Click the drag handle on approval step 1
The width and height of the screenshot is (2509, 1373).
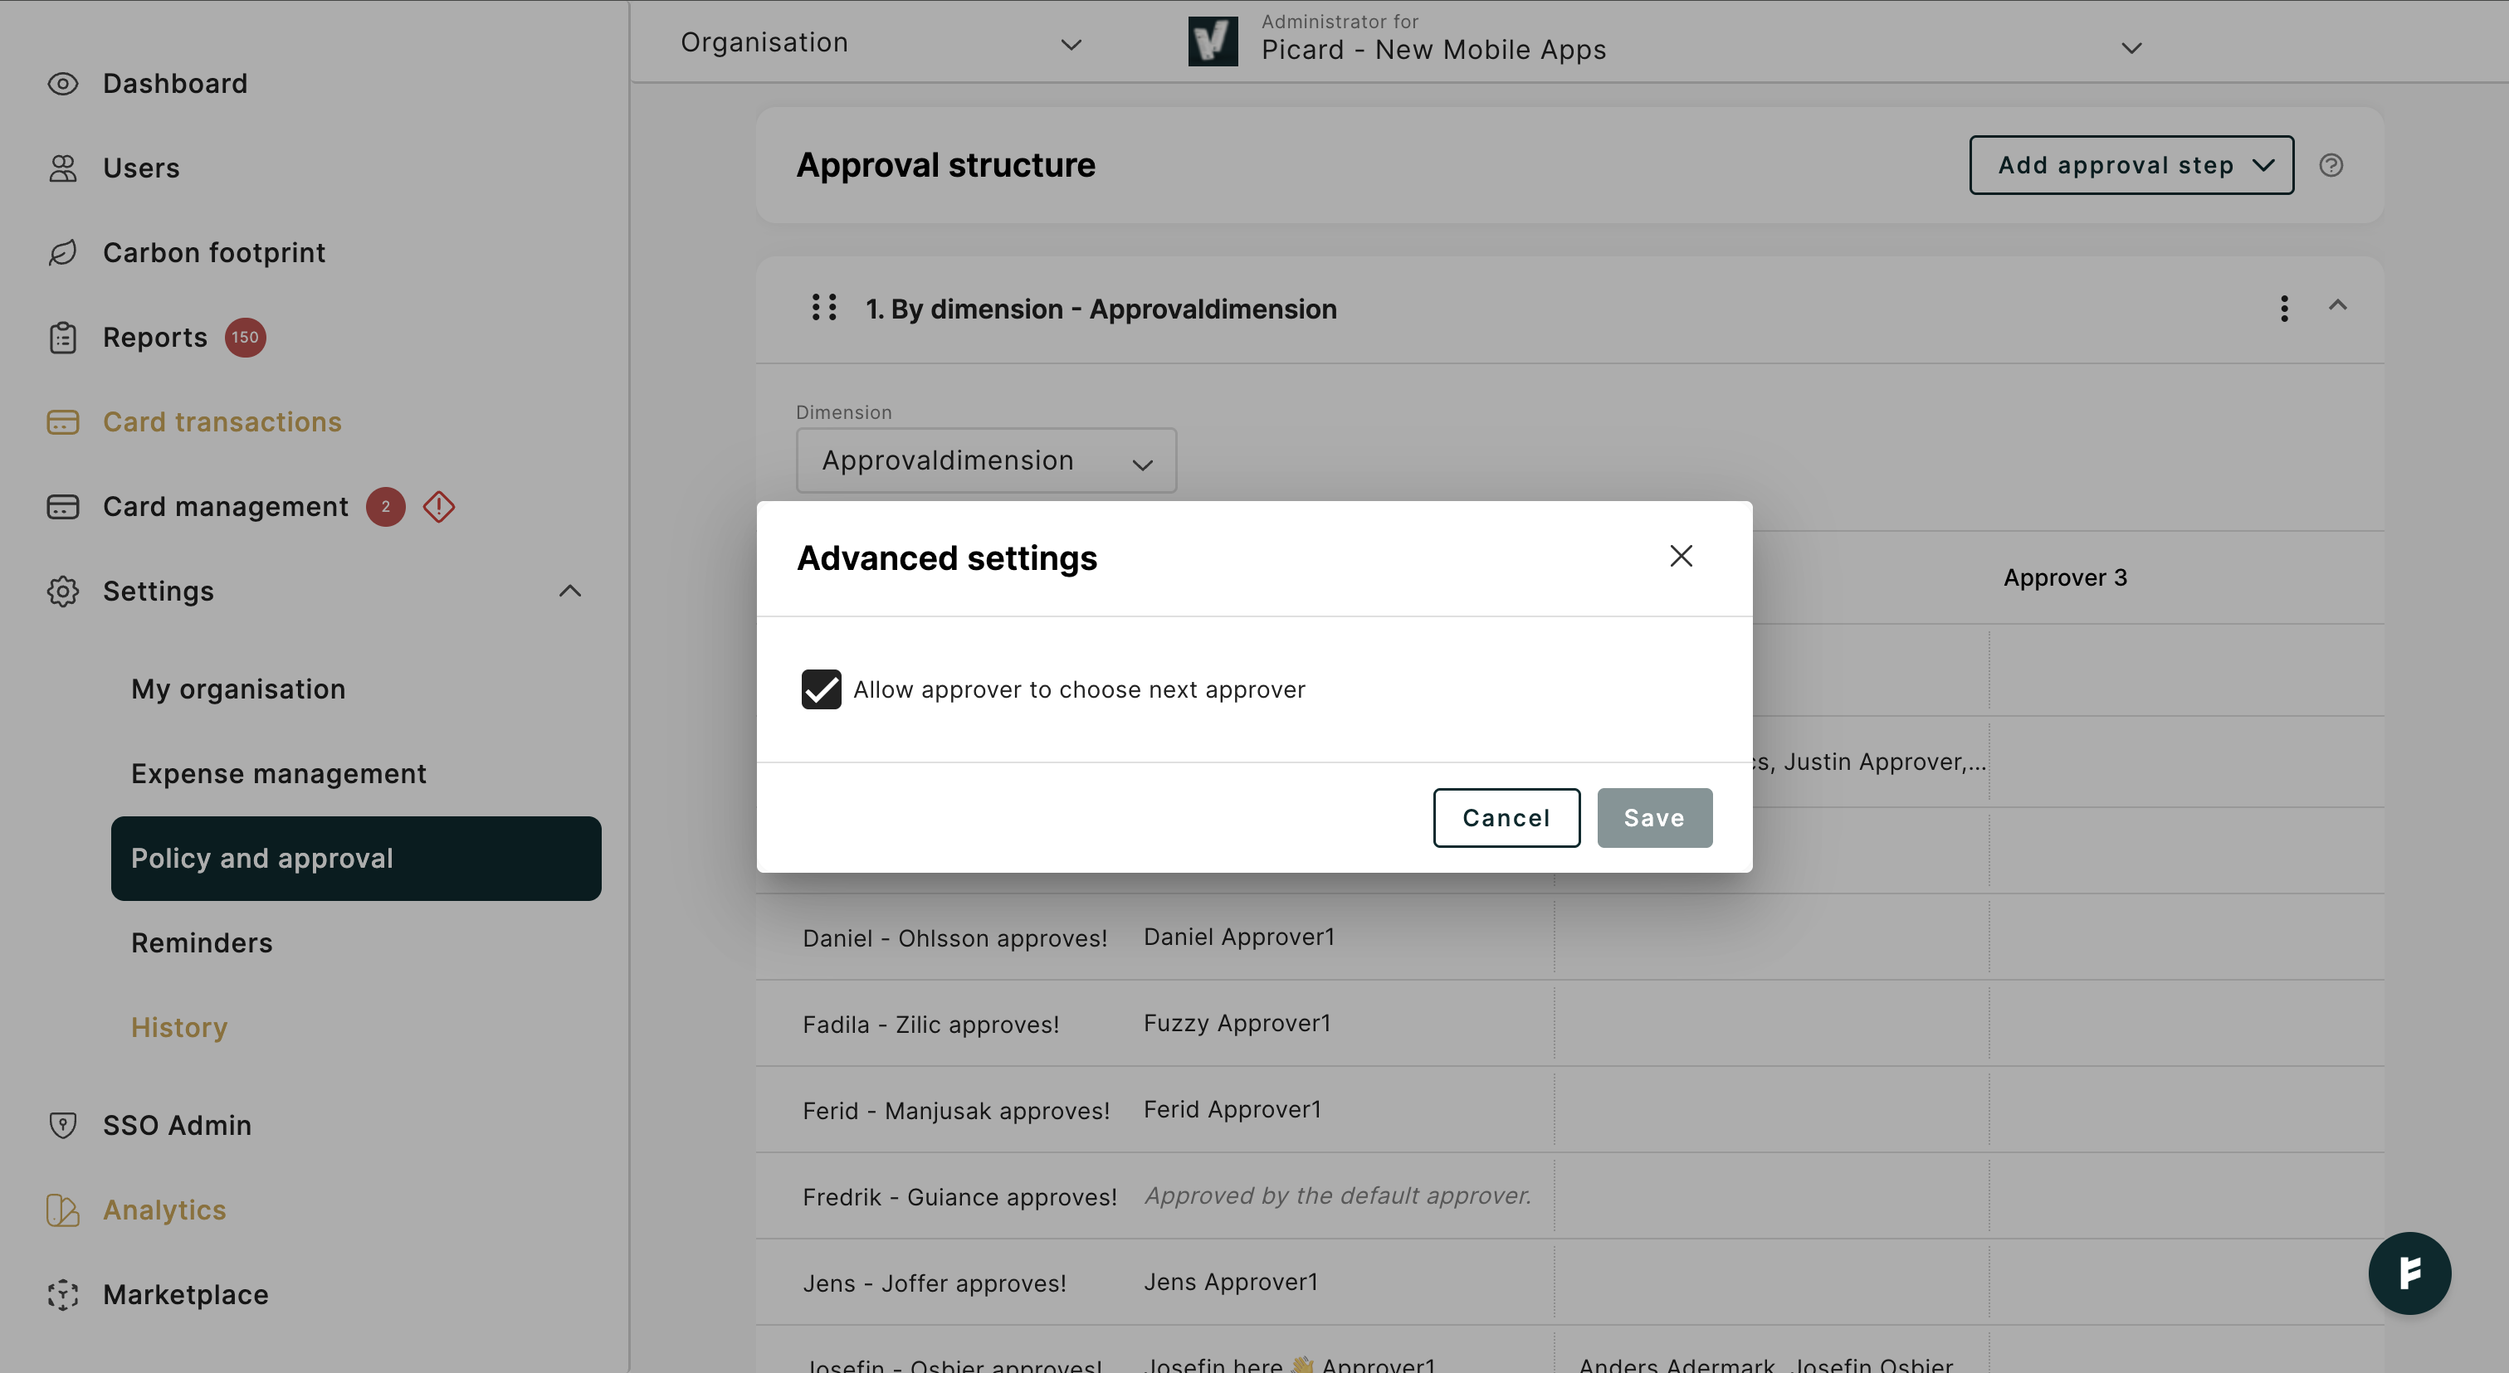(x=824, y=308)
